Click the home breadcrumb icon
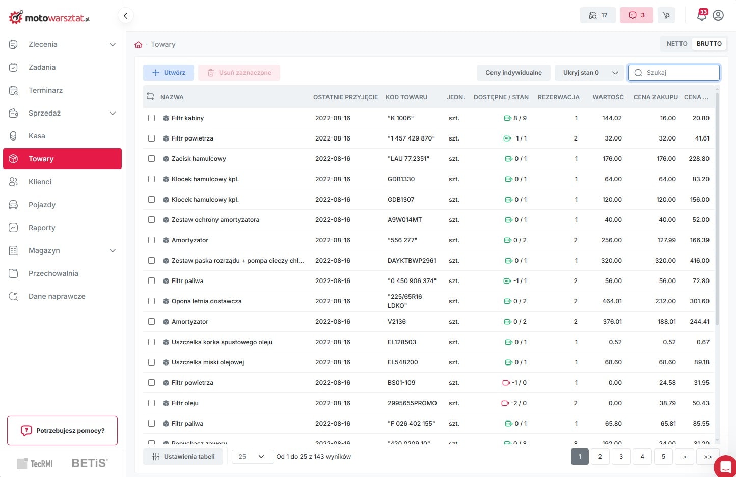736x477 pixels. [138, 45]
